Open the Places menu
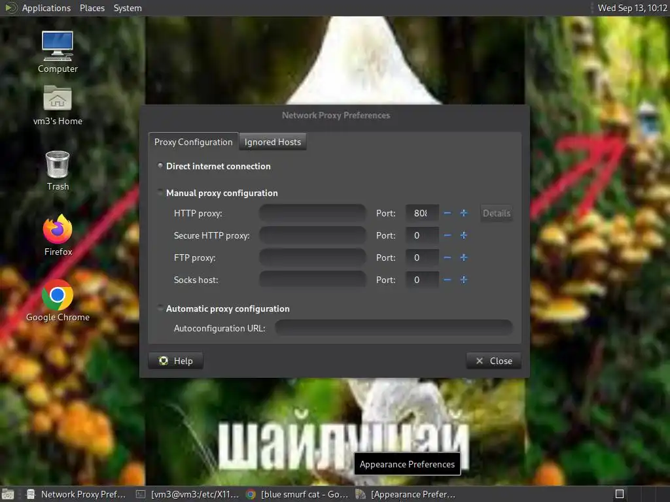This screenshot has height=502, width=670. tap(92, 8)
